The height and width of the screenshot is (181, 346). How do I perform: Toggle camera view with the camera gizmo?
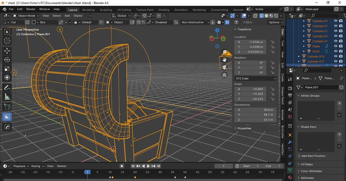point(224,67)
